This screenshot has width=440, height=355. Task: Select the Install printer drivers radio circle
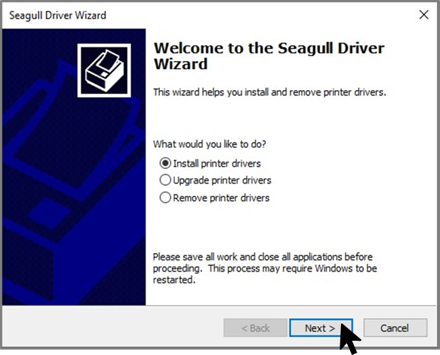point(165,163)
